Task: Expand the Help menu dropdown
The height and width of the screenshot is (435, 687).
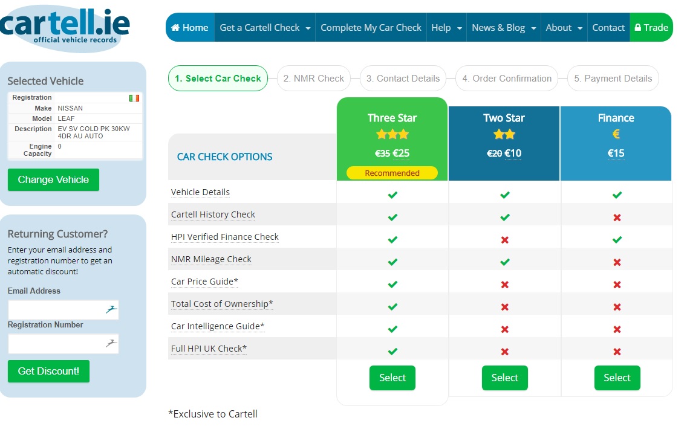Action: tap(446, 28)
